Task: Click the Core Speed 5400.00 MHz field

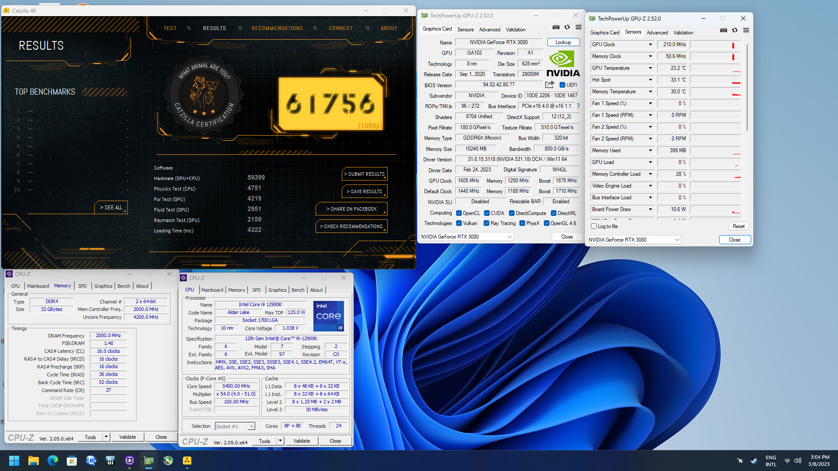Action: pos(237,386)
